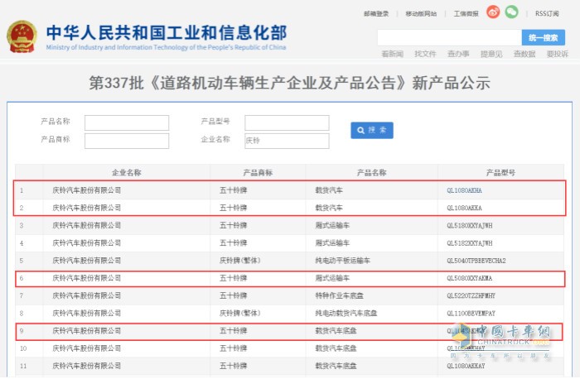Open product model QL1080AKHA

pyautogui.click(x=464, y=190)
